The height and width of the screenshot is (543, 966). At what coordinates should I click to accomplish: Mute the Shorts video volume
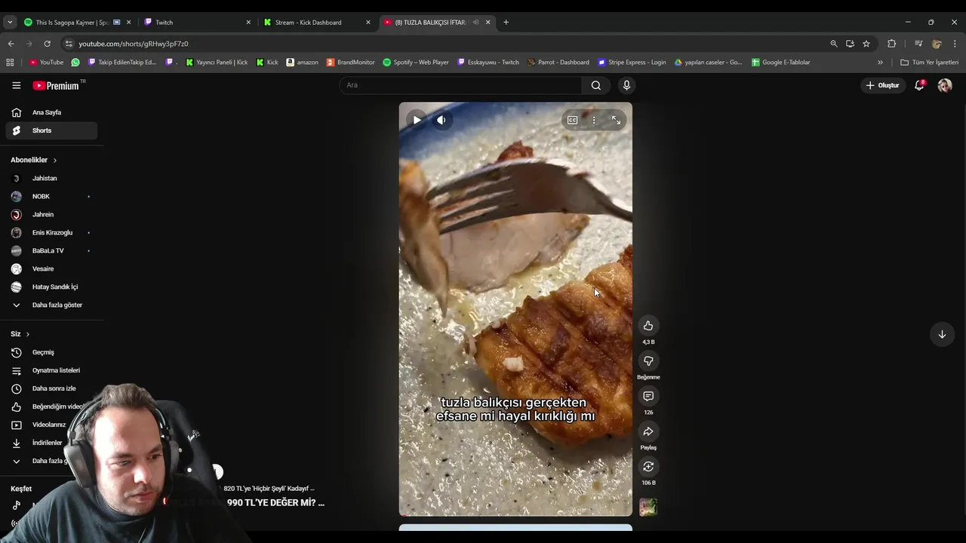click(x=441, y=120)
